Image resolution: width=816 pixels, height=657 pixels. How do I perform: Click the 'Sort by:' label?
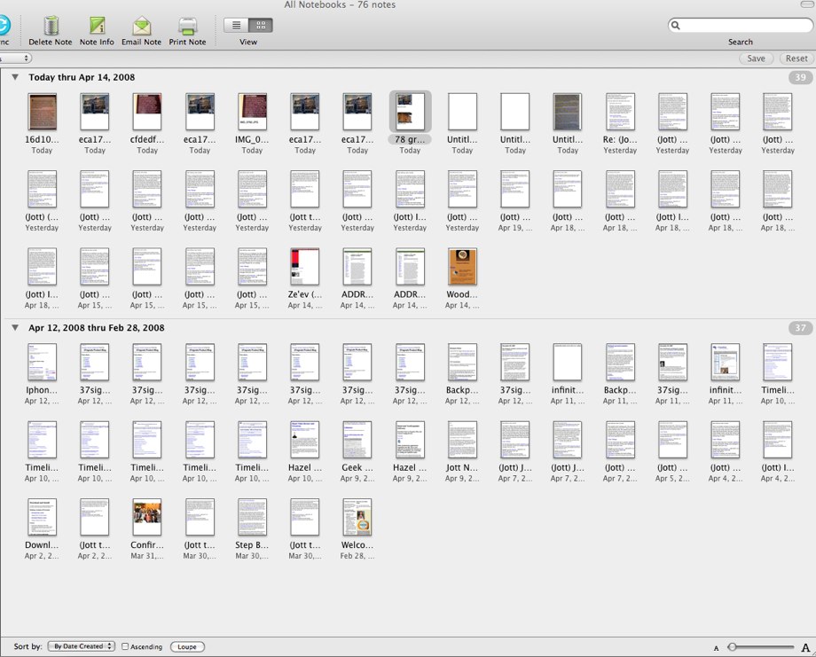(27, 646)
